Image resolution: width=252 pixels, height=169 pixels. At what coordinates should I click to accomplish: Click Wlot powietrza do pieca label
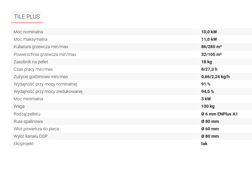[36, 129]
